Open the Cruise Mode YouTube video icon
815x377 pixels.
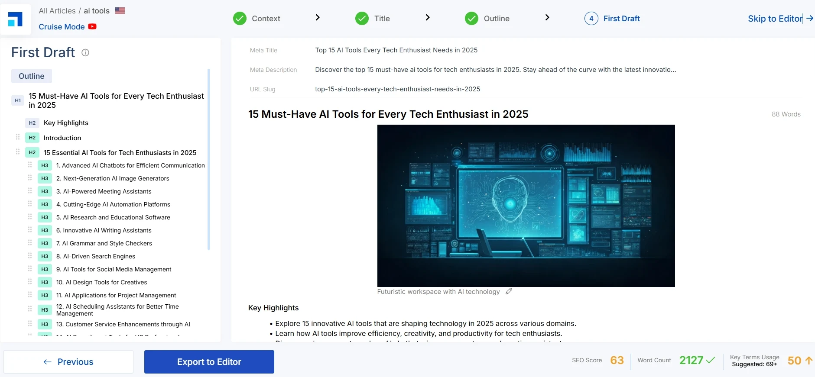coord(92,26)
